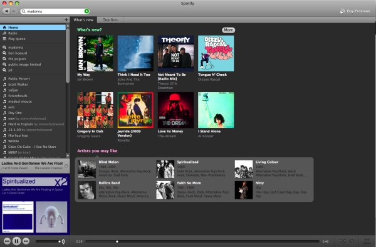Open Ian Brown My Way album cover
This screenshot has width=376, height=247.
pos(95,53)
